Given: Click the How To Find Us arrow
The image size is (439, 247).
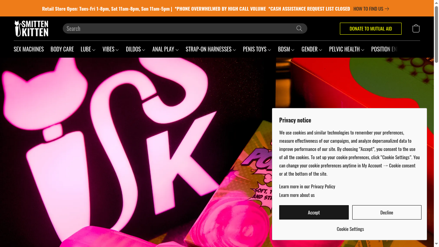Looking at the screenshot, I should coord(387,9).
